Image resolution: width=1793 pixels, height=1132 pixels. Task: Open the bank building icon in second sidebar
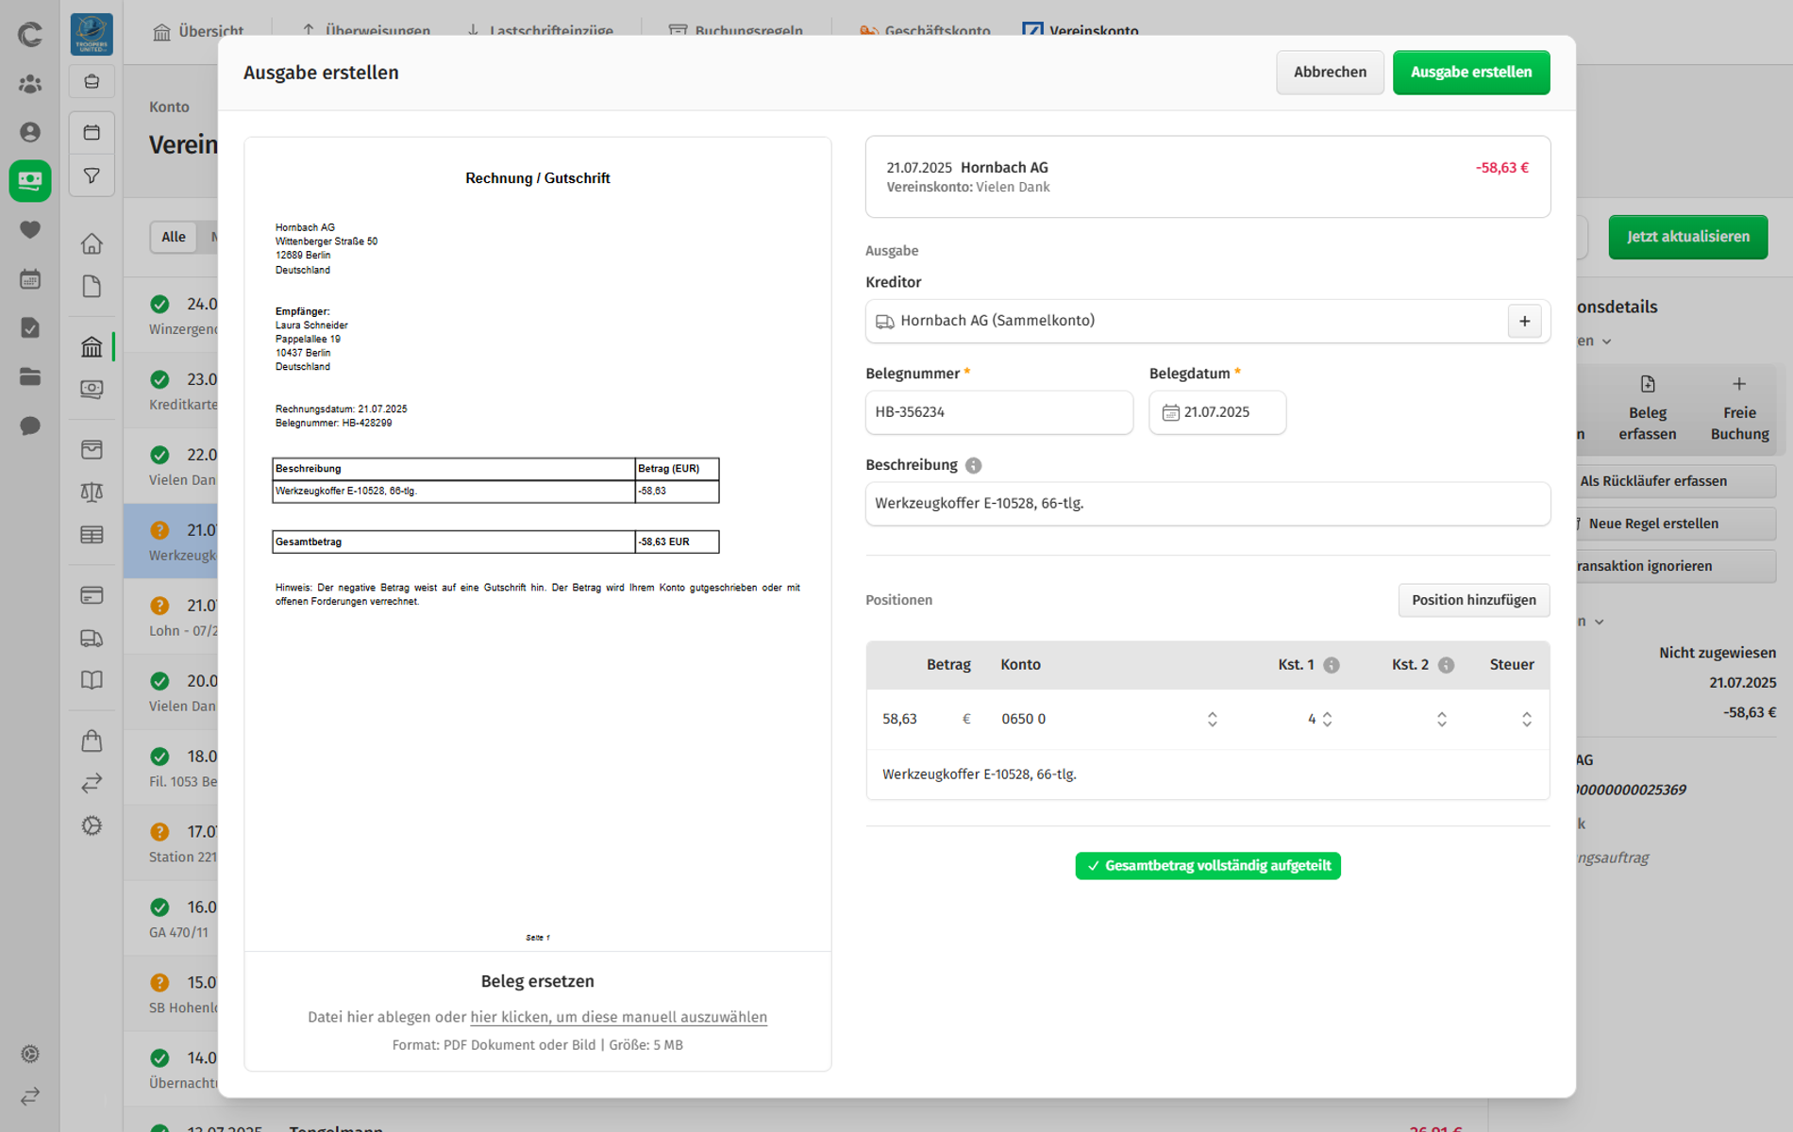[x=92, y=346]
